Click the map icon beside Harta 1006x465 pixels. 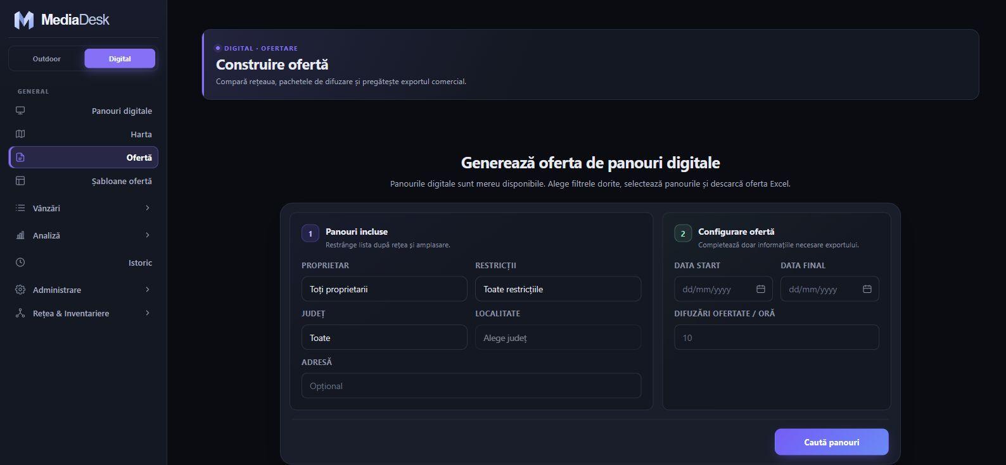20,134
